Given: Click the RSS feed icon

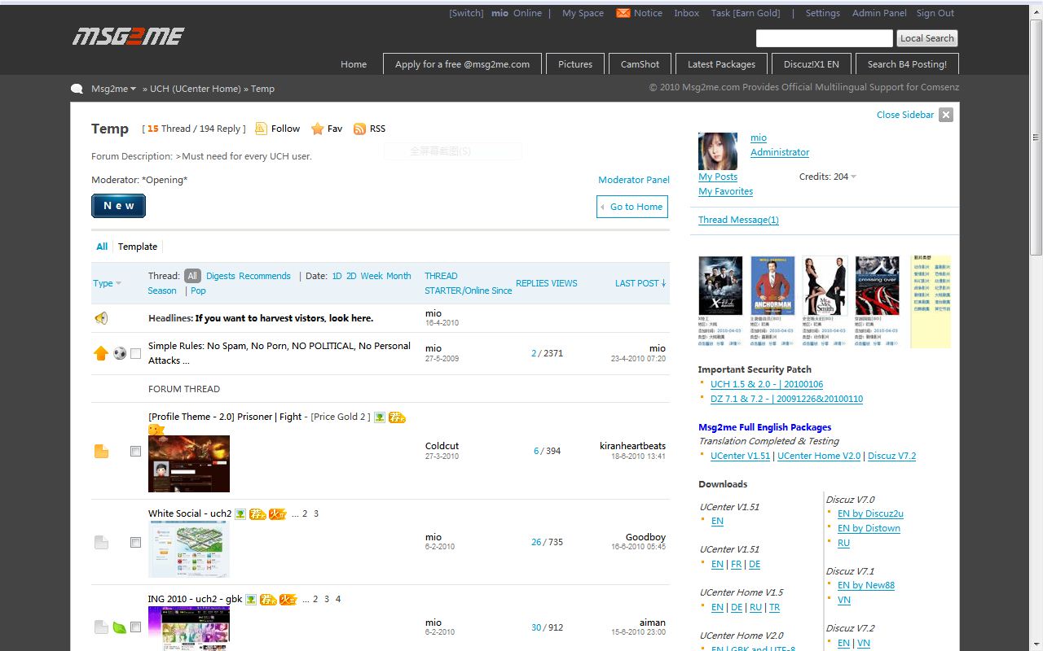Looking at the screenshot, I should (359, 129).
